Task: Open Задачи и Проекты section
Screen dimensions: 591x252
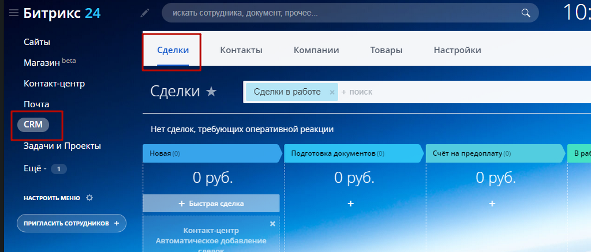Action: (62, 146)
